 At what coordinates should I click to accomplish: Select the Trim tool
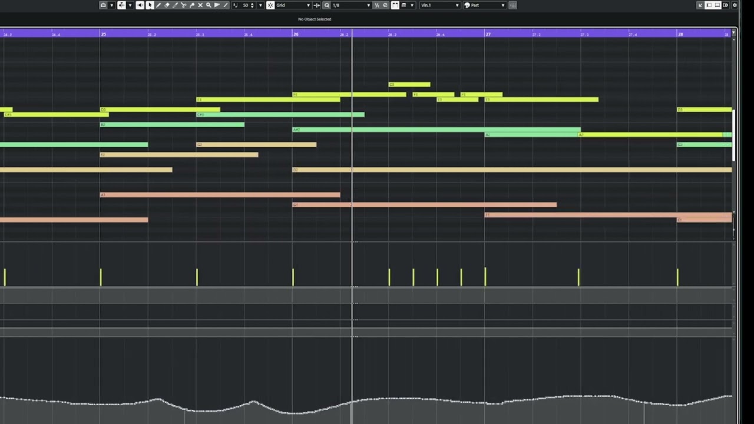175,5
